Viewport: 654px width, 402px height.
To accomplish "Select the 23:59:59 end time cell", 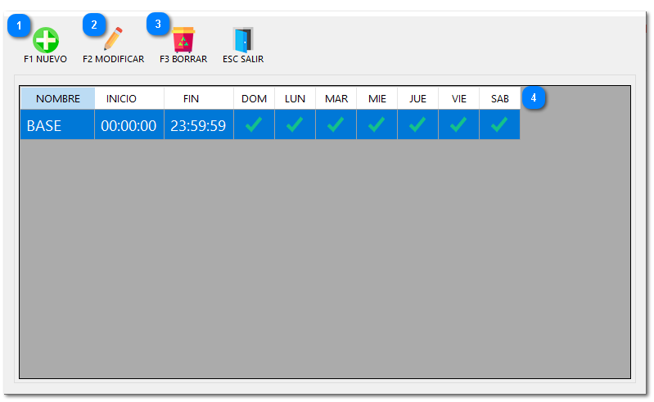I will coord(198,125).
